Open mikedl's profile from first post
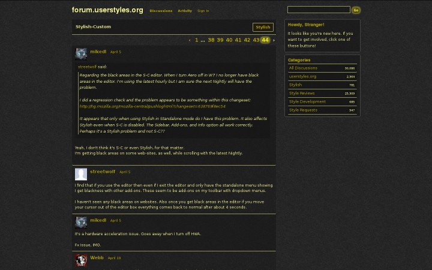This screenshot has height=270, width=432. pyautogui.click(x=98, y=52)
